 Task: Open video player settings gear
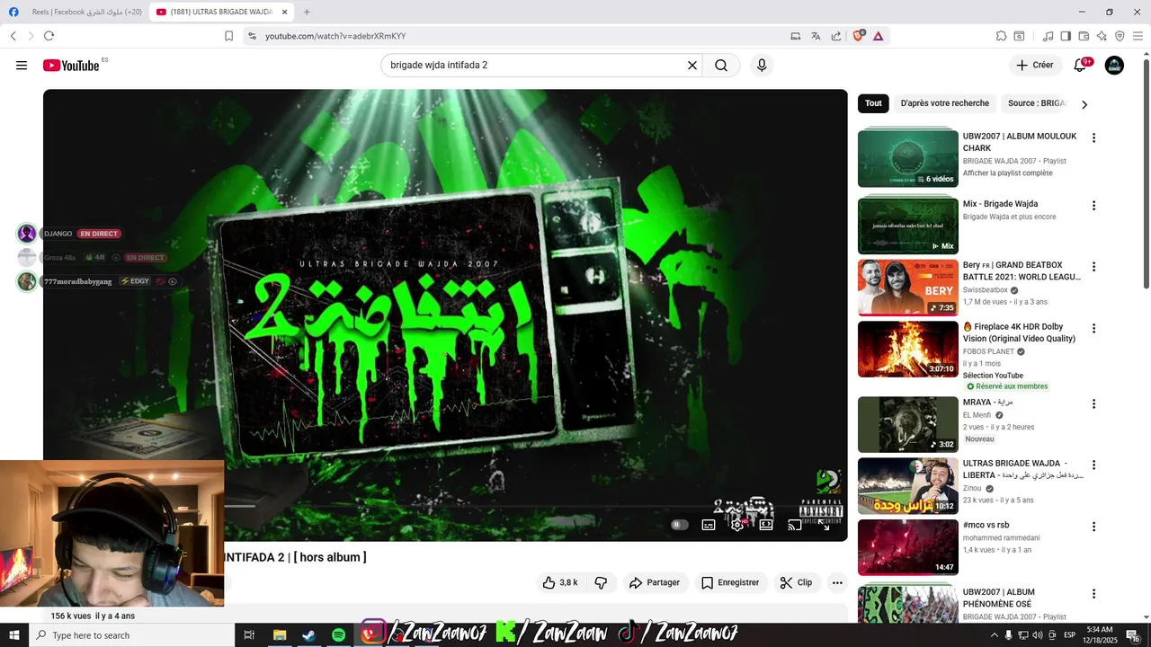click(737, 525)
